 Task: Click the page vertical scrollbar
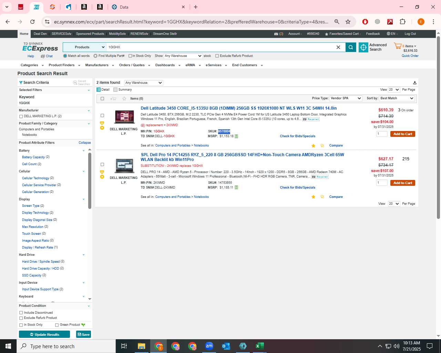click(x=438, y=128)
